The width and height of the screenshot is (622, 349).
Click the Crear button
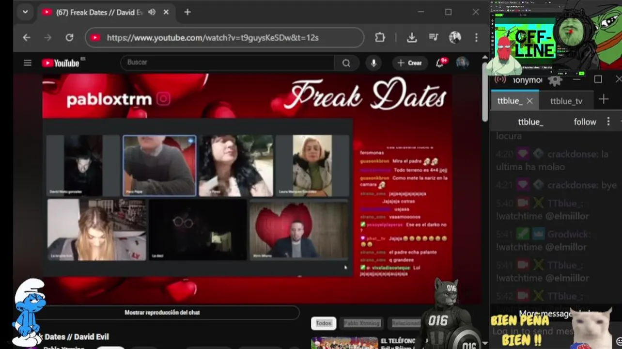(x=410, y=63)
